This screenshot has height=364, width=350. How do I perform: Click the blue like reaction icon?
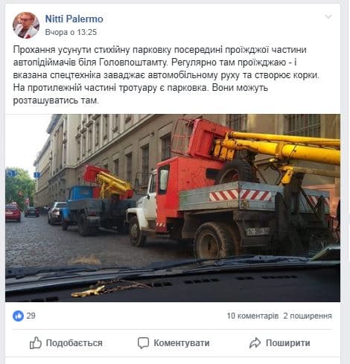coord(18,316)
